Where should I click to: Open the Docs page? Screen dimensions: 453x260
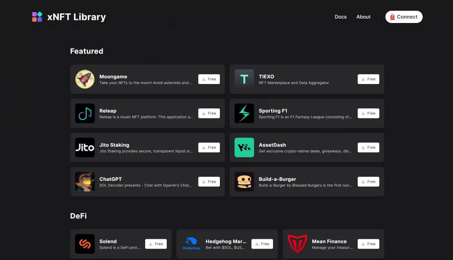tap(341, 17)
